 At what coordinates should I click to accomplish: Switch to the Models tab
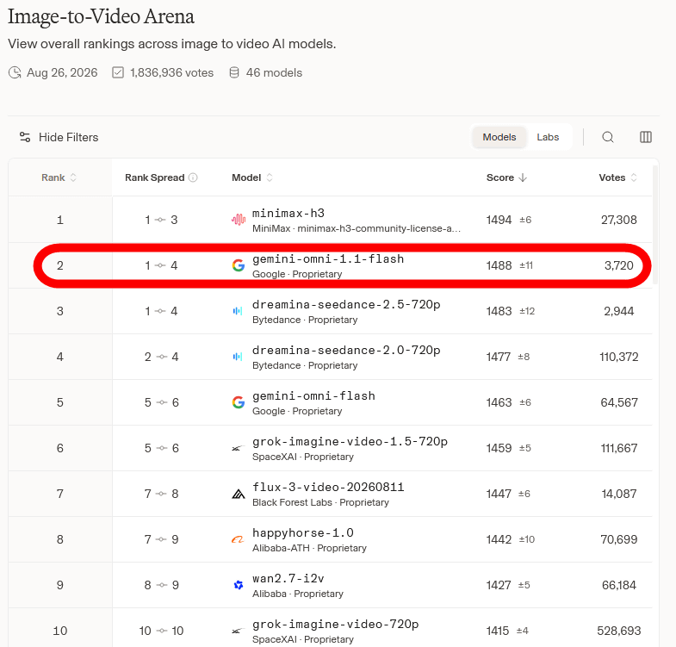click(499, 137)
